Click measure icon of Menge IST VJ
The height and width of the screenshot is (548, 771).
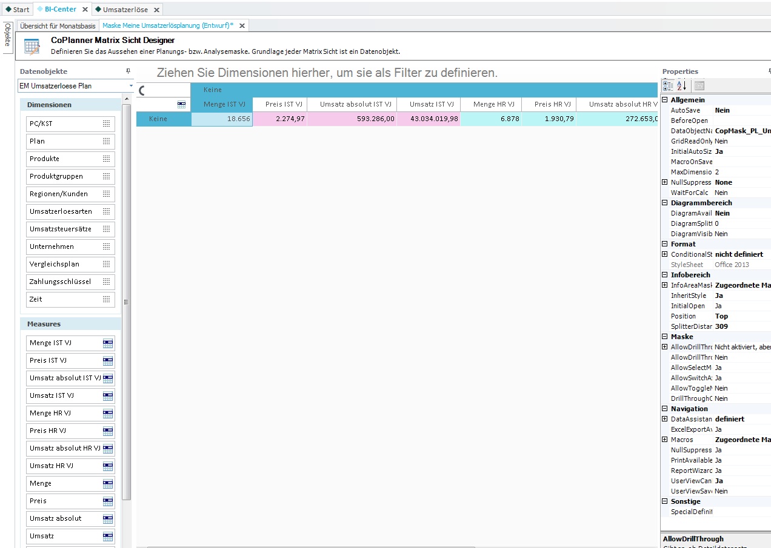(x=108, y=343)
